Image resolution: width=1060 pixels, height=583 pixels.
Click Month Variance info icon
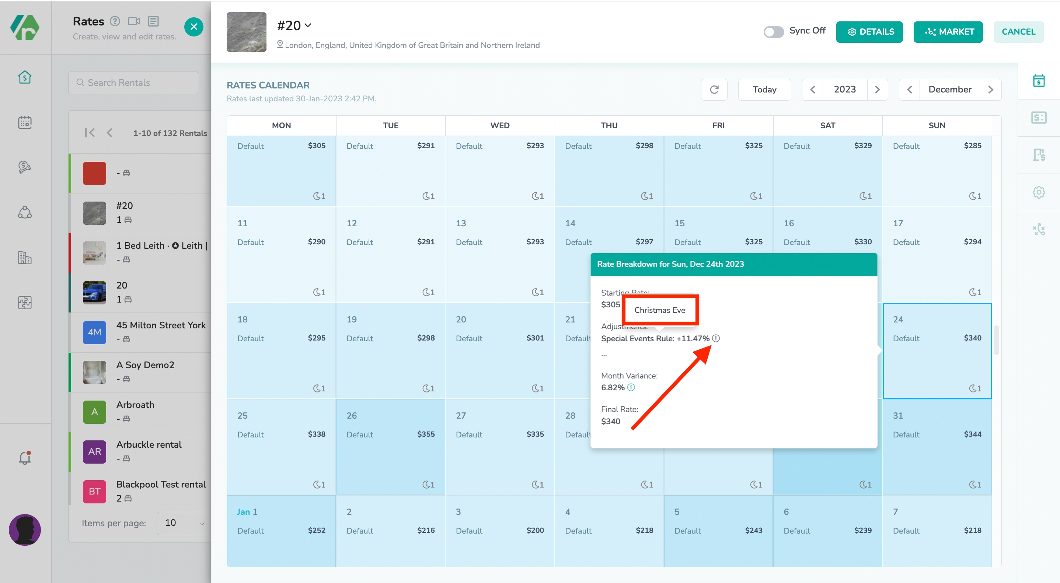631,387
